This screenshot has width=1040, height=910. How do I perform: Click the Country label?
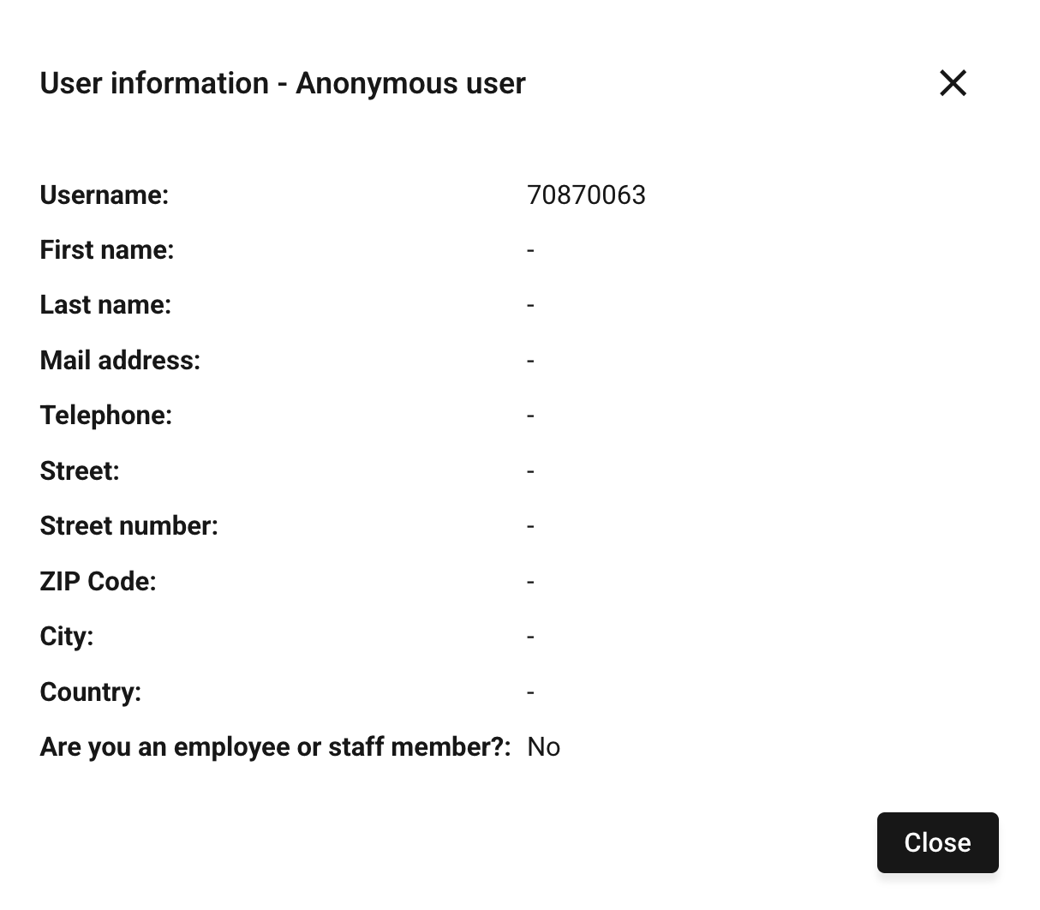point(91,692)
